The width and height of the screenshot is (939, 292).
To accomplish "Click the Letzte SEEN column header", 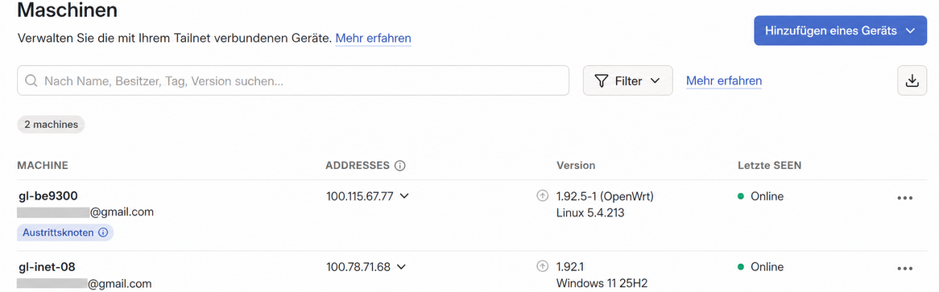I will point(770,166).
